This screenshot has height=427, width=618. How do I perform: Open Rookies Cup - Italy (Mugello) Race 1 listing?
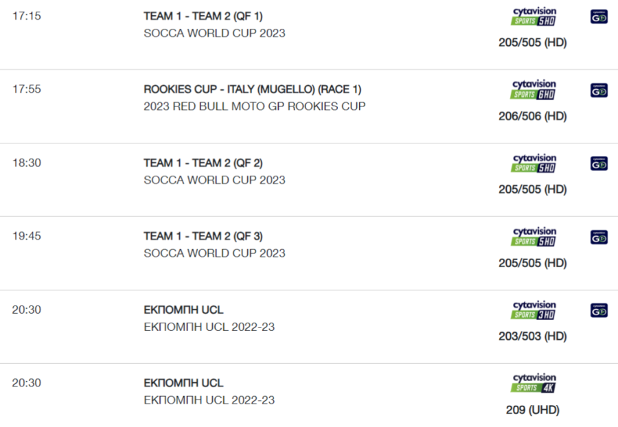pos(253,89)
